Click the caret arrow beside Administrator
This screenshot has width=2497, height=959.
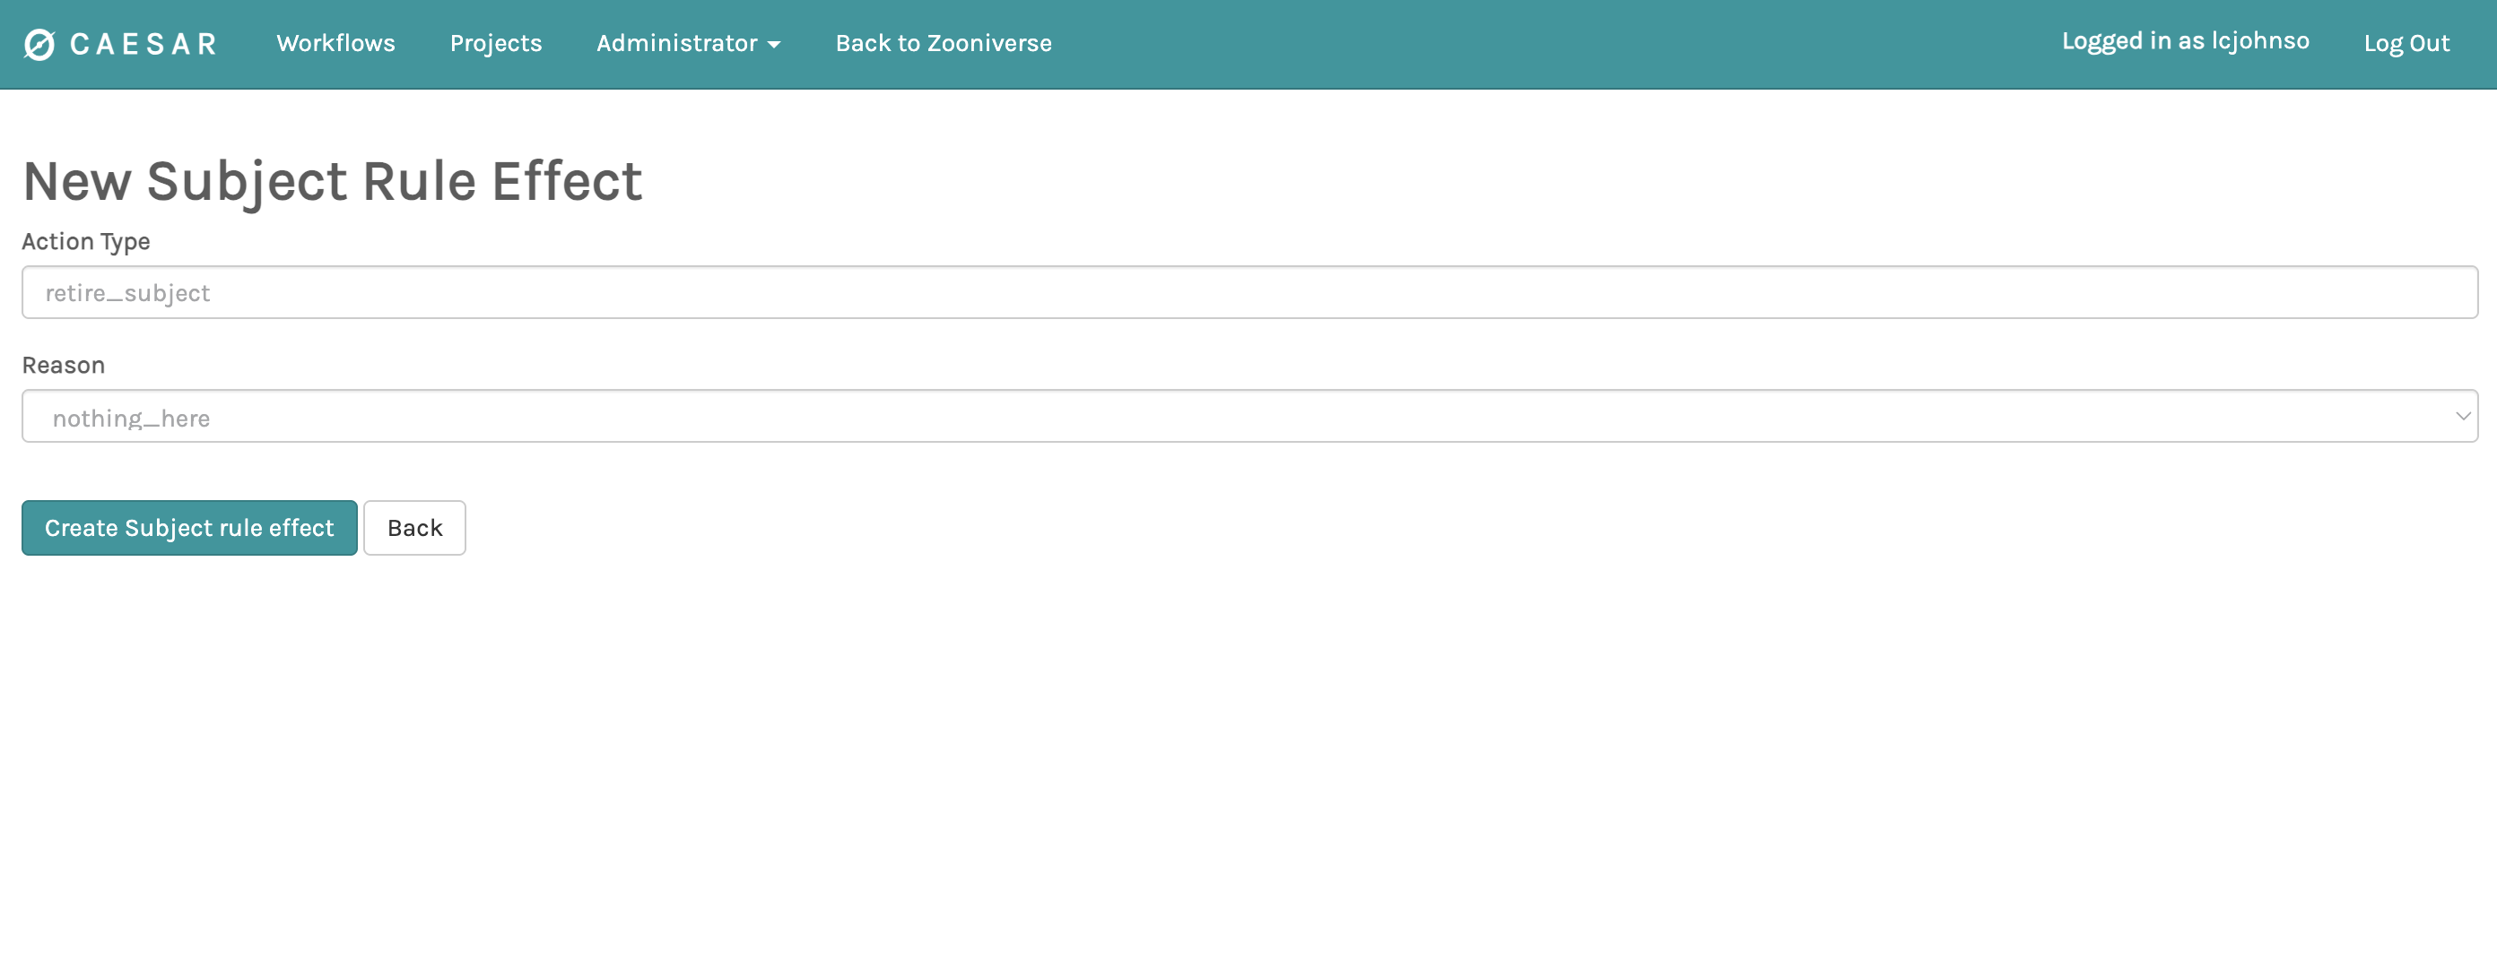[x=773, y=46]
